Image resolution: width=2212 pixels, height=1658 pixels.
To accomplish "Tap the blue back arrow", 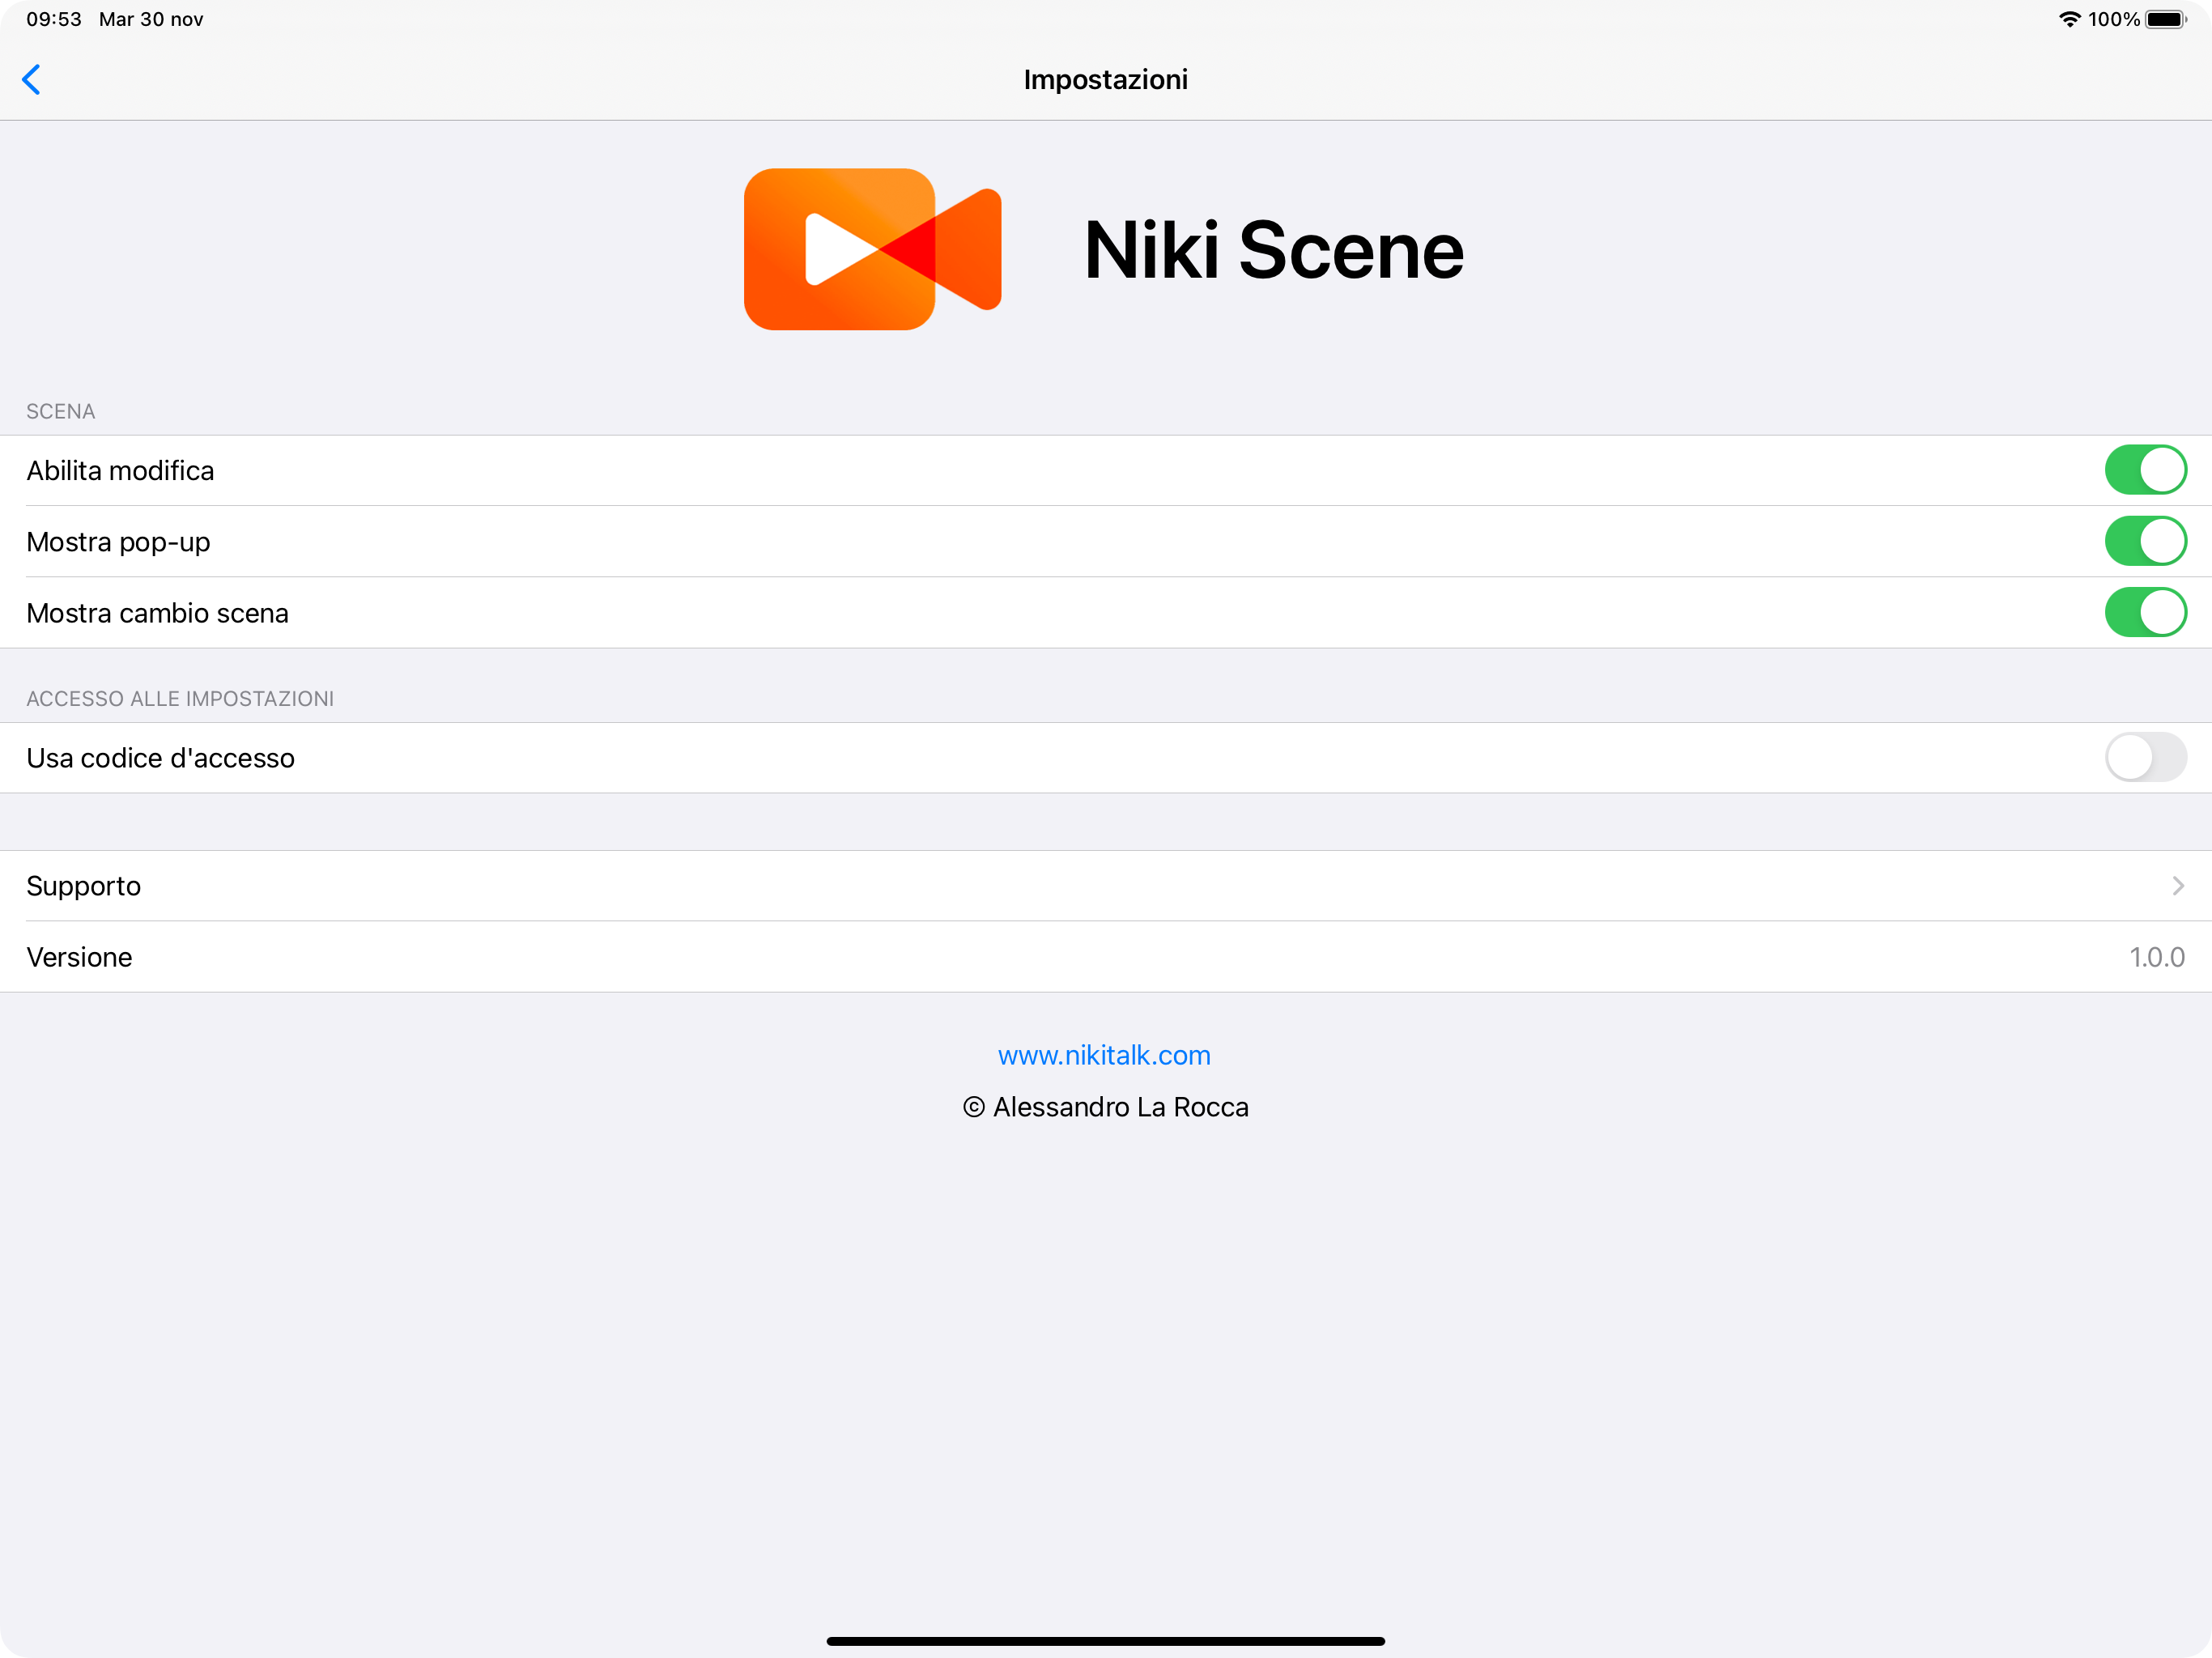I will 32,79.
